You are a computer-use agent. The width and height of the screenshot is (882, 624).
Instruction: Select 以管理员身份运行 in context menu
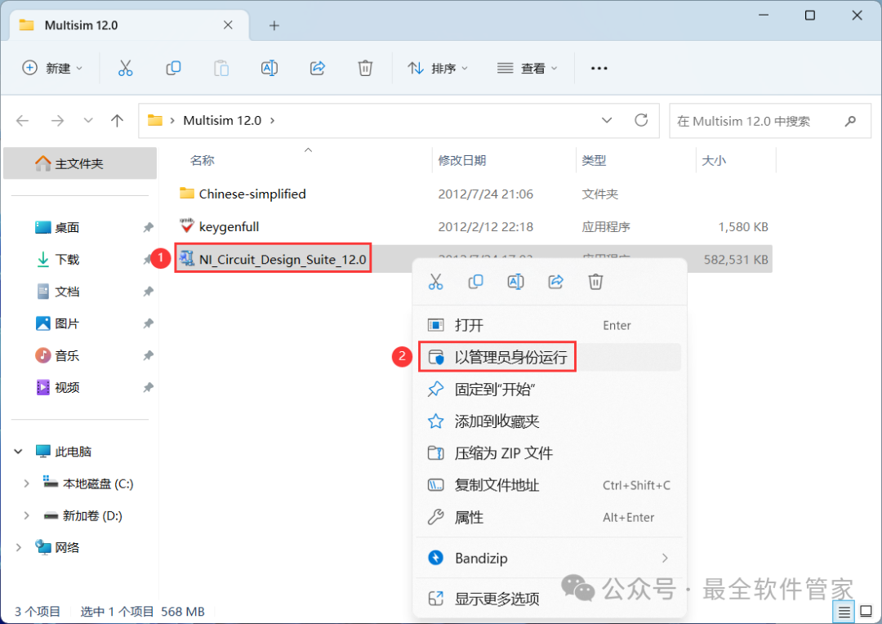tap(510, 358)
